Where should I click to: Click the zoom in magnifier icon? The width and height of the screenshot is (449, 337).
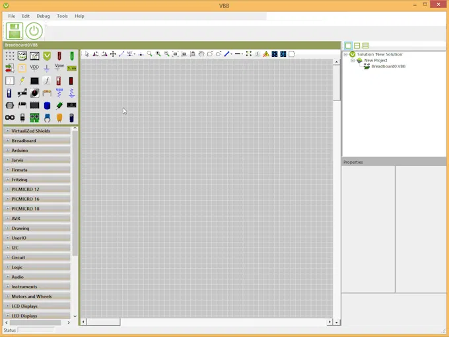158,54
